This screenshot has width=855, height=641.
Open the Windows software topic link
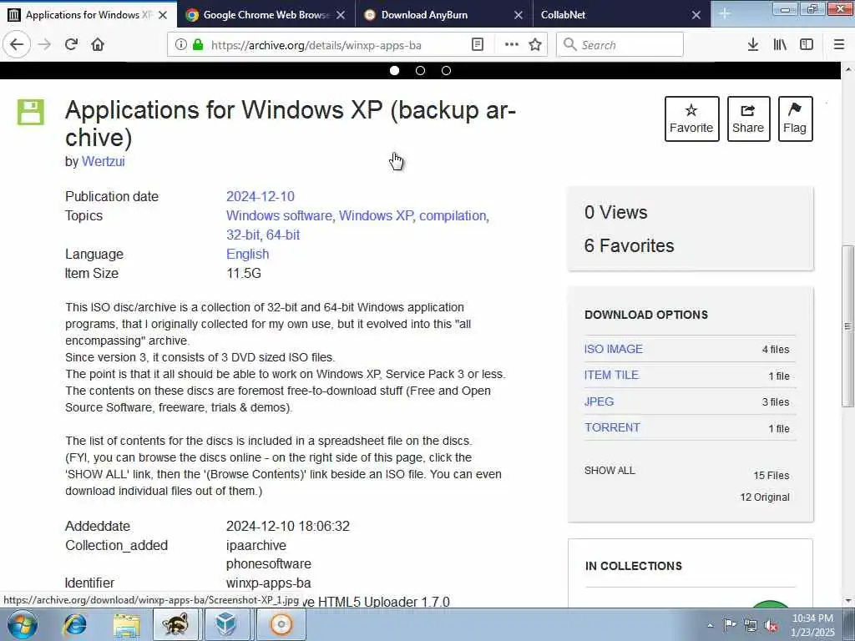pyautogui.click(x=279, y=216)
